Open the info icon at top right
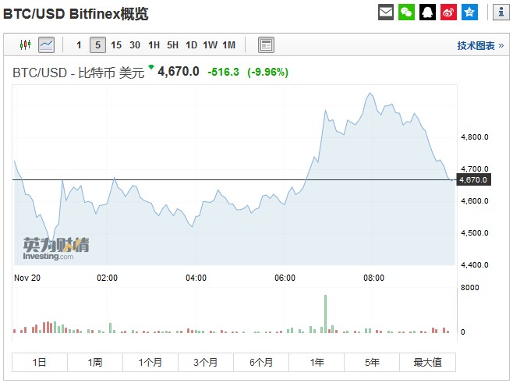The height and width of the screenshot is (383, 513). pos(501,12)
